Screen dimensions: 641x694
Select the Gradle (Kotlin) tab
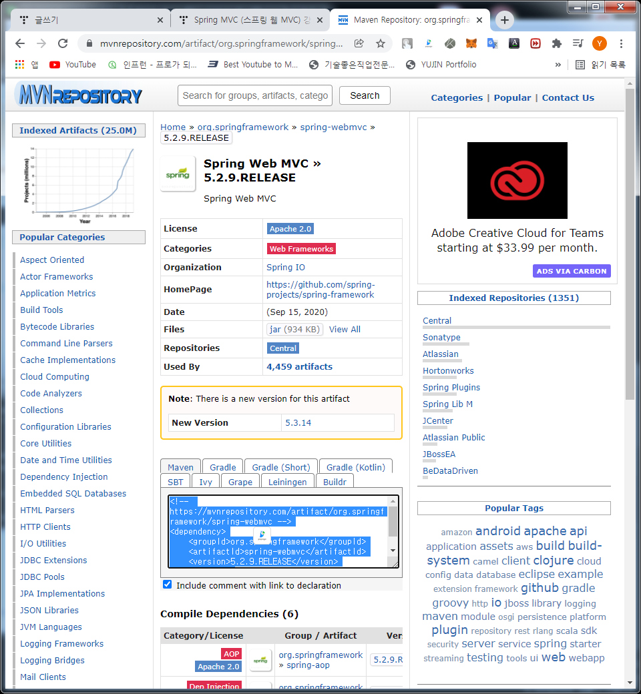(355, 467)
